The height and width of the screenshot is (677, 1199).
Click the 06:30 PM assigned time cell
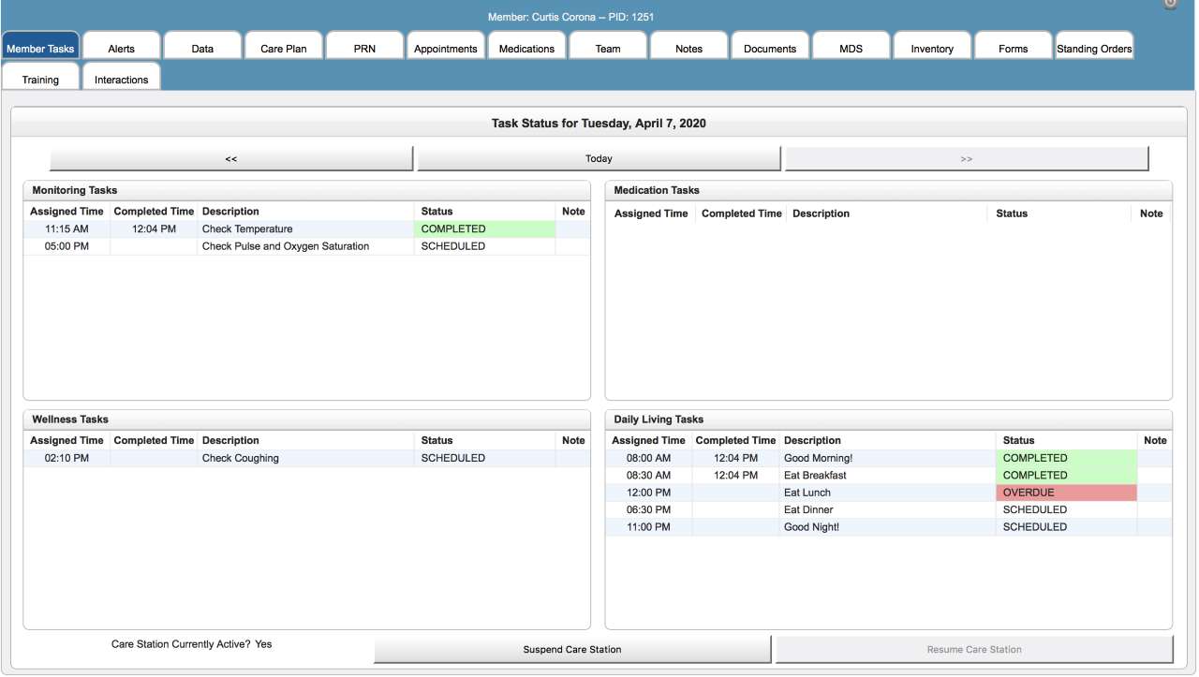[648, 509]
